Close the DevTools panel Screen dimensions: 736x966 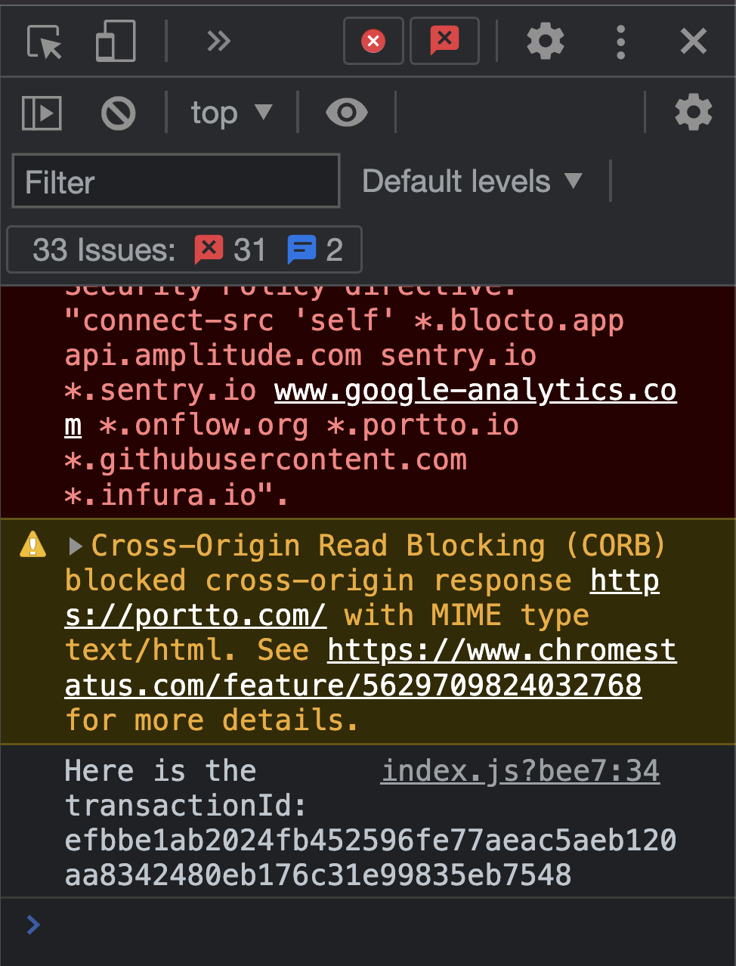[x=693, y=41]
